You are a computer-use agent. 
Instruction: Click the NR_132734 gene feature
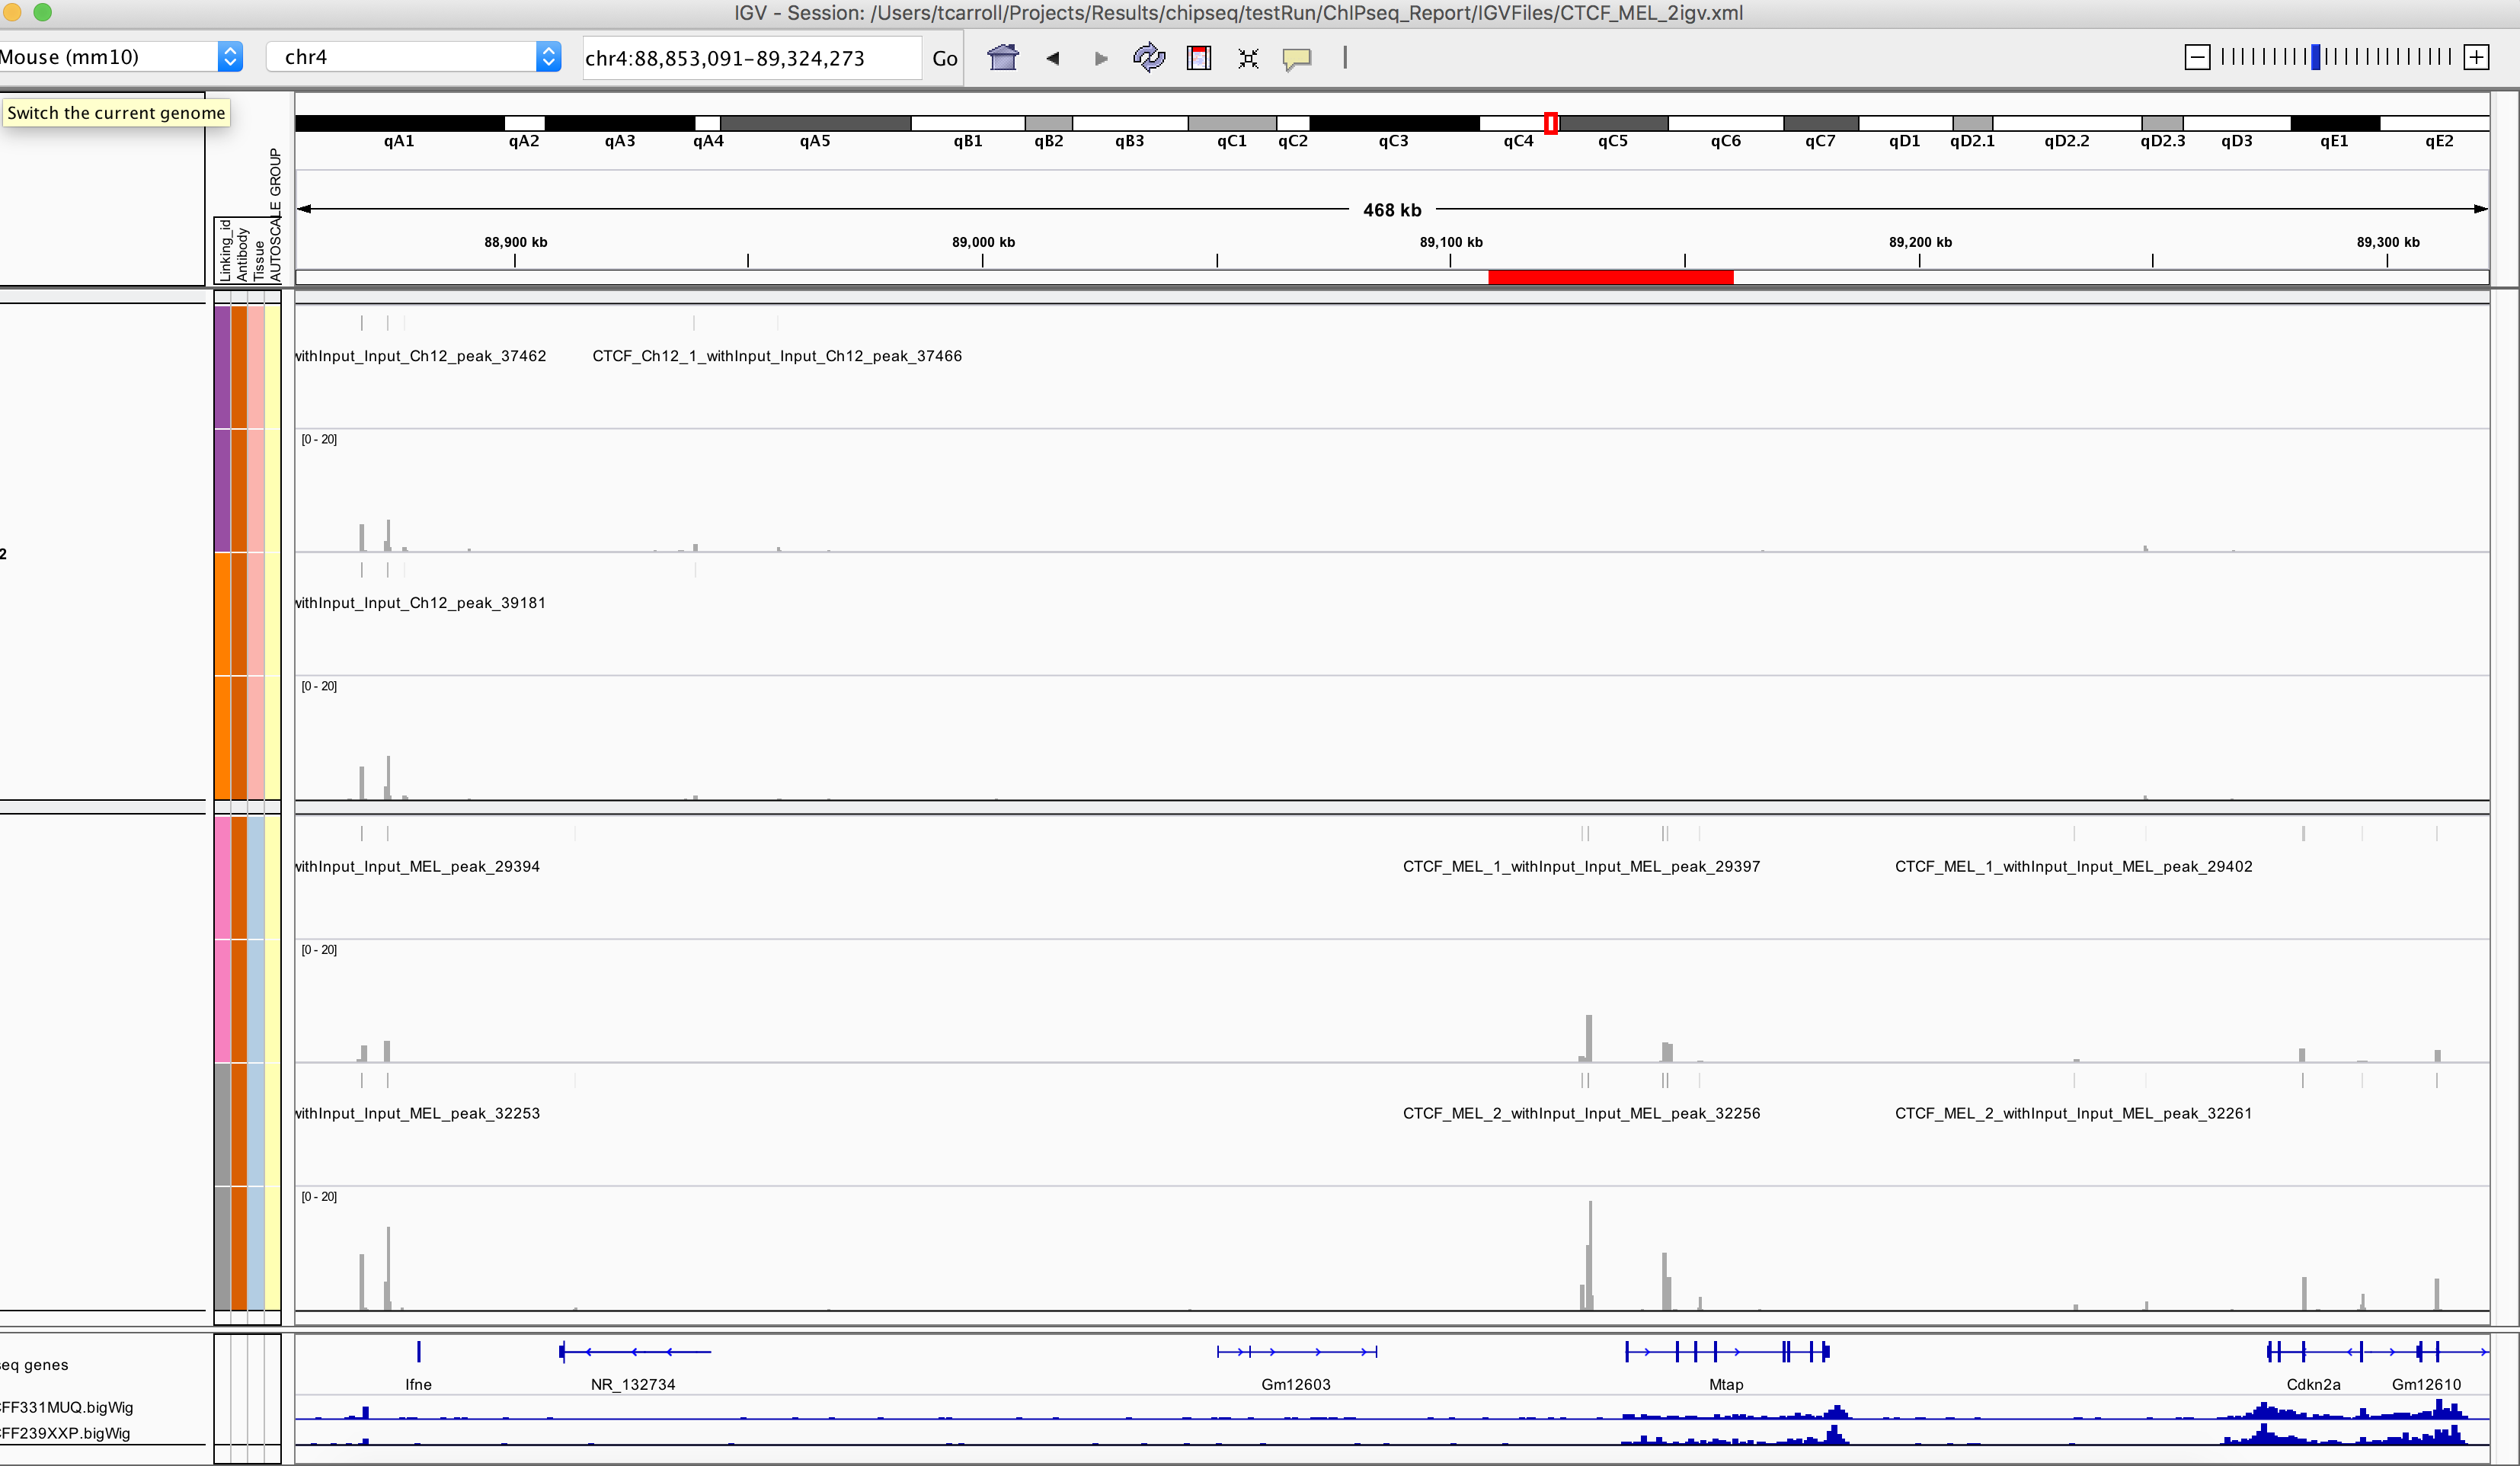[635, 1352]
